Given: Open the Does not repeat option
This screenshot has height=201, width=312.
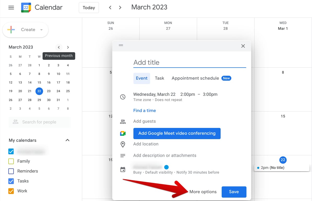Looking at the screenshot, I should click(168, 100).
